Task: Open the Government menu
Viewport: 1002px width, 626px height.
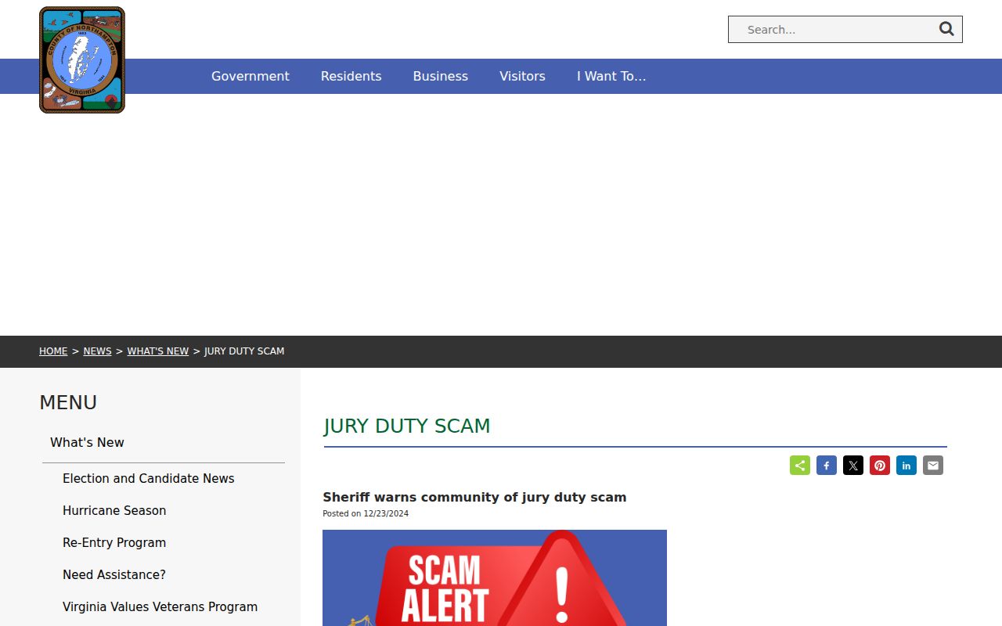Action: pyautogui.click(x=250, y=76)
